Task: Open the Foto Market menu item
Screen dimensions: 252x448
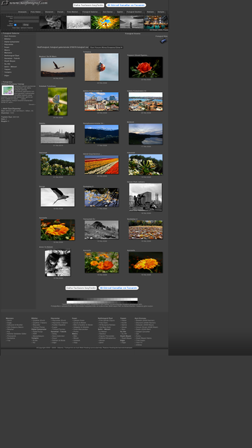Action: [x=73, y=12]
